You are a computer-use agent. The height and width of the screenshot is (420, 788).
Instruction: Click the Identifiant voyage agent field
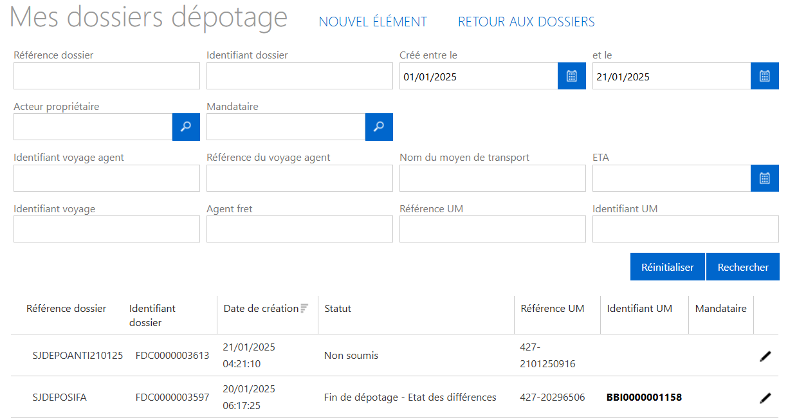click(107, 178)
